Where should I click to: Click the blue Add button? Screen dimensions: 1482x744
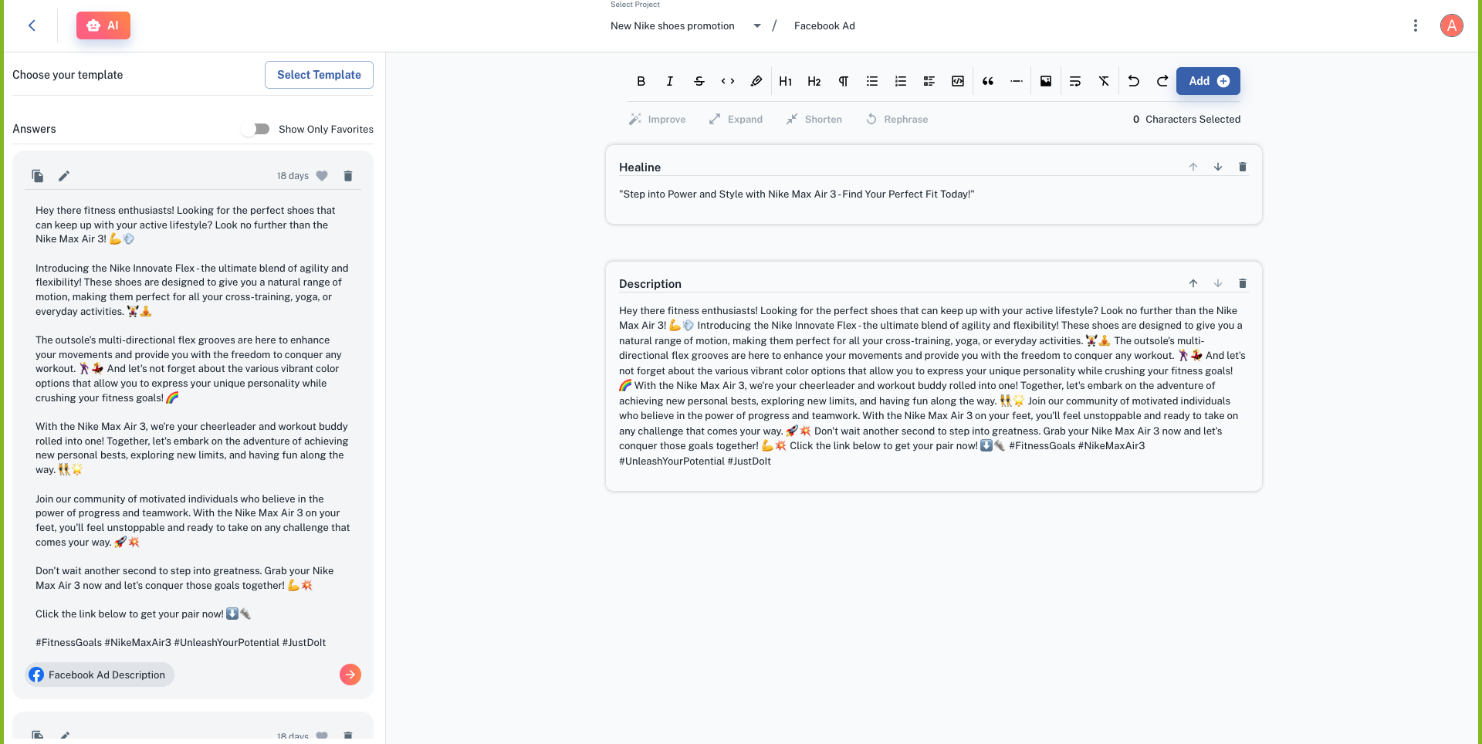coord(1208,81)
